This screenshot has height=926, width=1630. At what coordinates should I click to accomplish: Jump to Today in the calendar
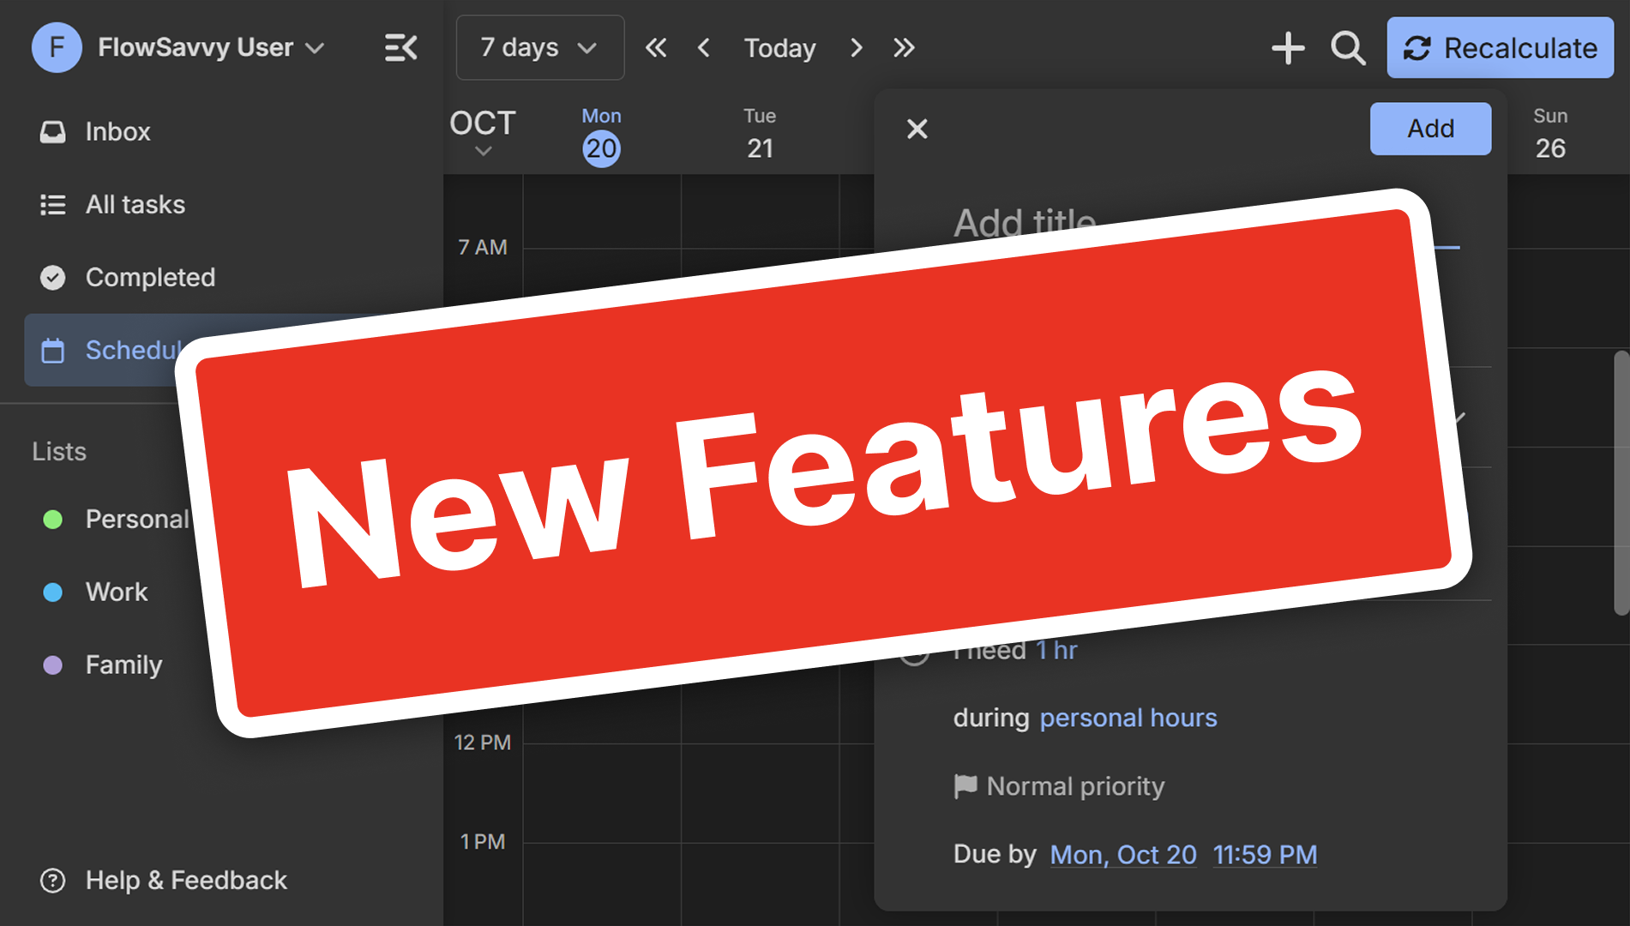[x=779, y=48]
